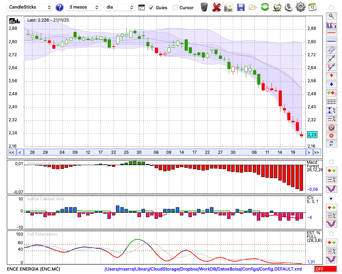Click the Config.DEFAULT.xml file path link
This screenshot has width=342, height=274.
tap(203, 269)
